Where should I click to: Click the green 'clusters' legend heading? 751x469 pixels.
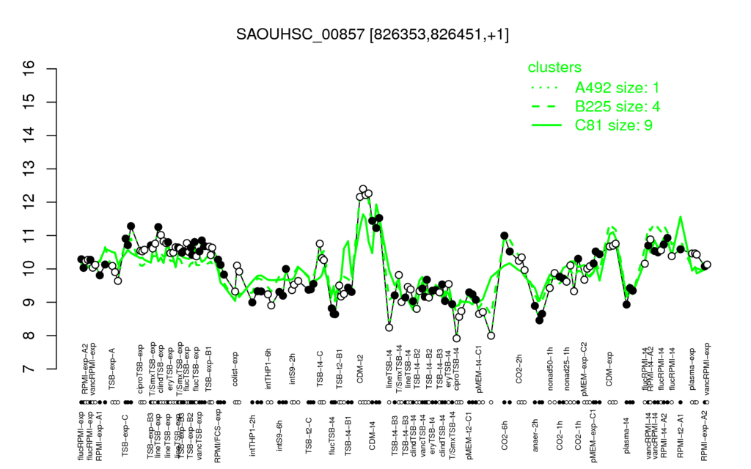click(x=554, y=67)
